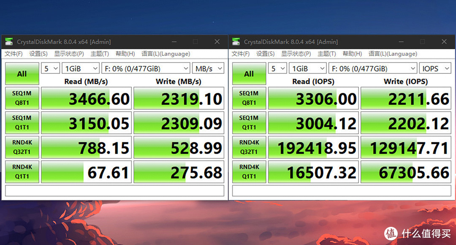Image resolution: width=456 pixels, height=245 pixels.
Task: Click the Write (IOPS) column header
Action: tap(406, 82)
